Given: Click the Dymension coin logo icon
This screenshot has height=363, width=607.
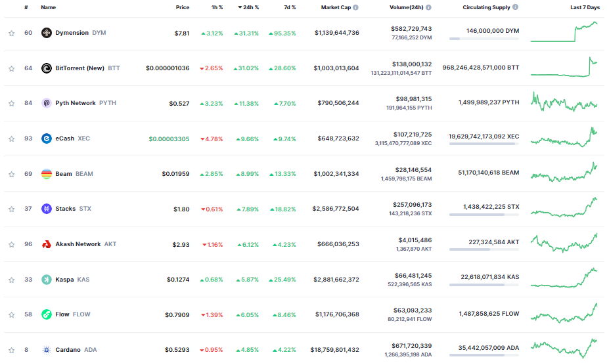Looking at the screenshot, I should point(47,33).
